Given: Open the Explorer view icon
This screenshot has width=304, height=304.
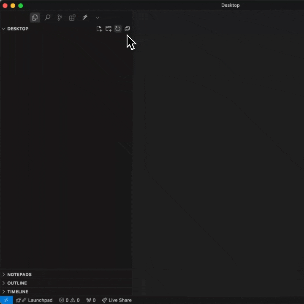Looking at the screenshot, I should pos(35,18).
